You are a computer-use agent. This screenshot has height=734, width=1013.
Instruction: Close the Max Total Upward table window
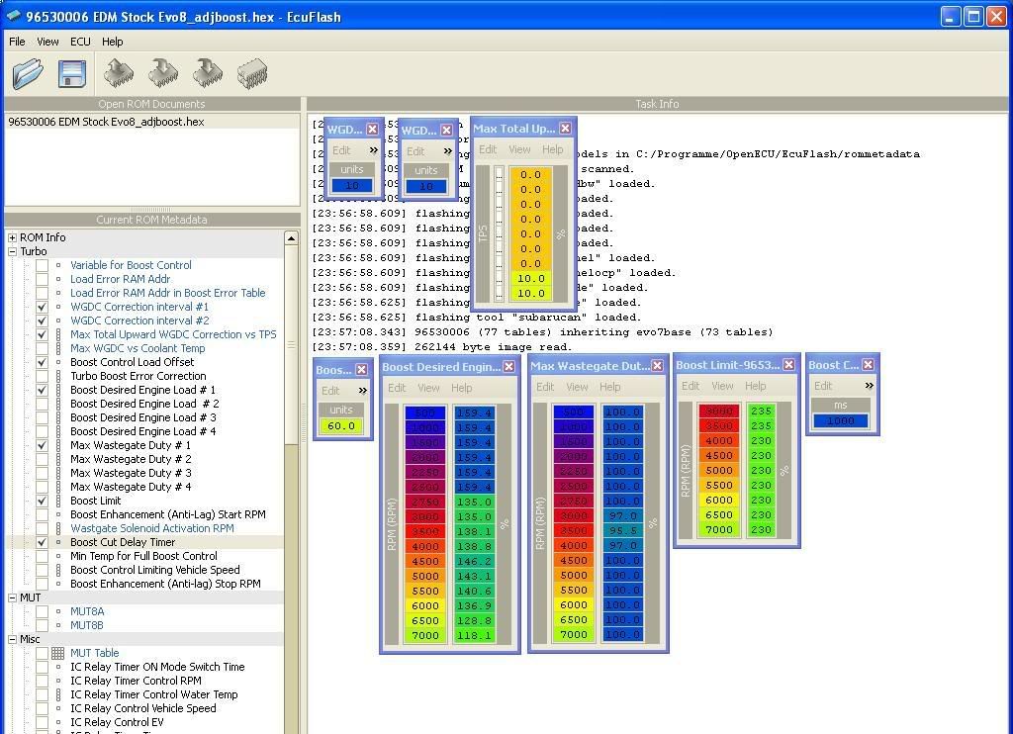(565, 129)
